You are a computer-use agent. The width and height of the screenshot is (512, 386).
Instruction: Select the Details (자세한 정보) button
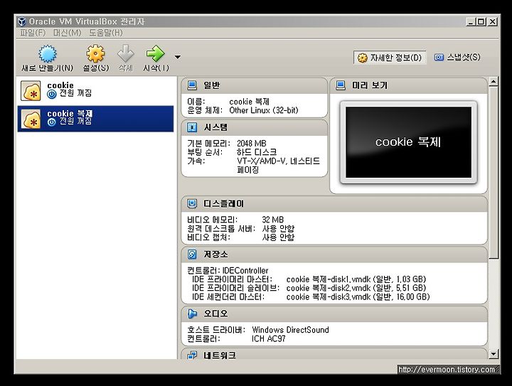pos(390,58)
